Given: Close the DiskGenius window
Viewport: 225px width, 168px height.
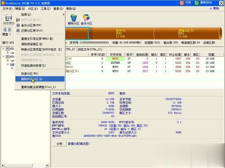Looking at the screenshot, I should click(x=221, y=3).
